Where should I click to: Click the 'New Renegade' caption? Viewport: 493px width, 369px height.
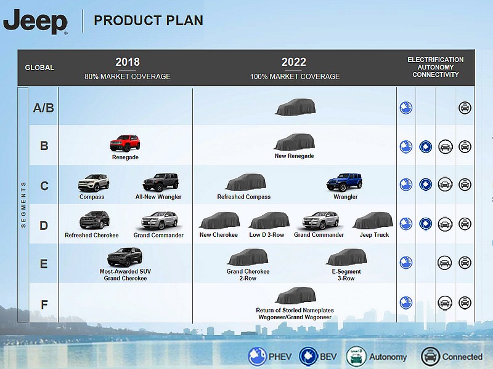coord(294,156)
